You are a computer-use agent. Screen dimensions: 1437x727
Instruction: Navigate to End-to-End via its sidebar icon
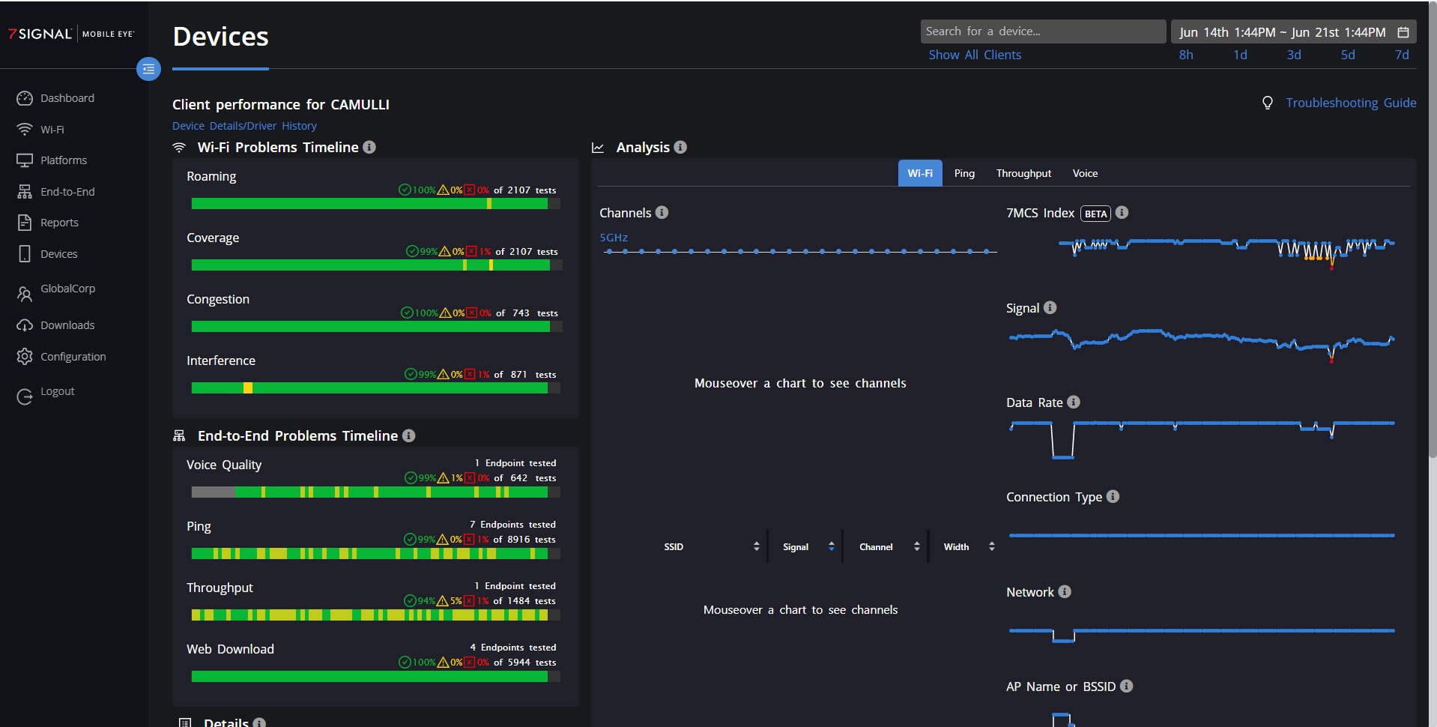pos(25,191)
